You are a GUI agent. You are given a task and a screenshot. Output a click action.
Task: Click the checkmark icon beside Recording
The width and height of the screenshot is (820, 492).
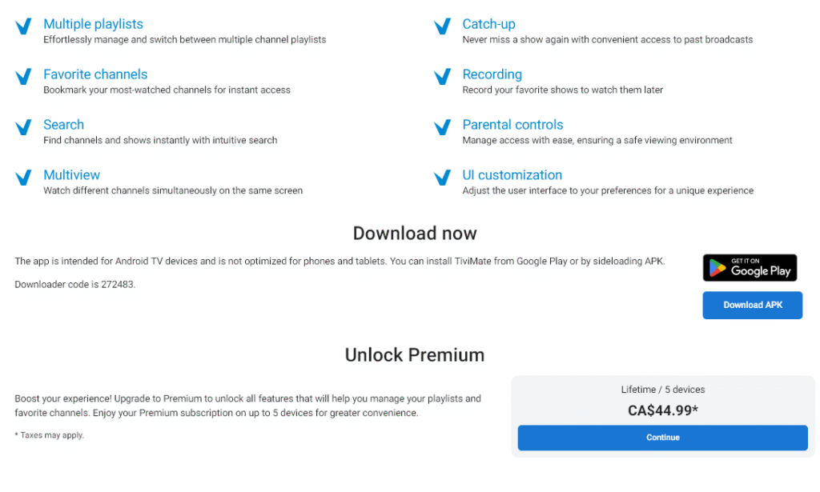[x=442, y=77]
